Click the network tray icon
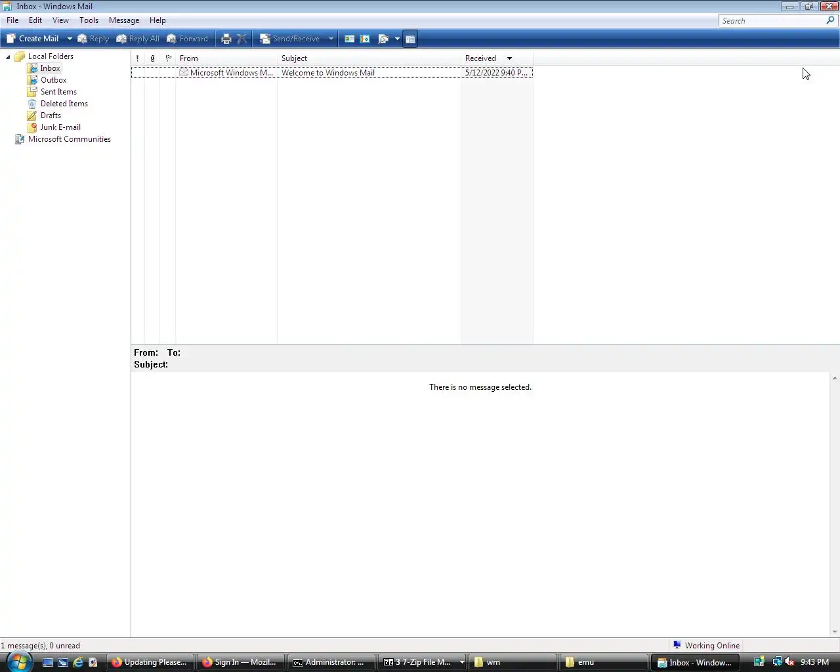The image size is (840, 672). 777,661
